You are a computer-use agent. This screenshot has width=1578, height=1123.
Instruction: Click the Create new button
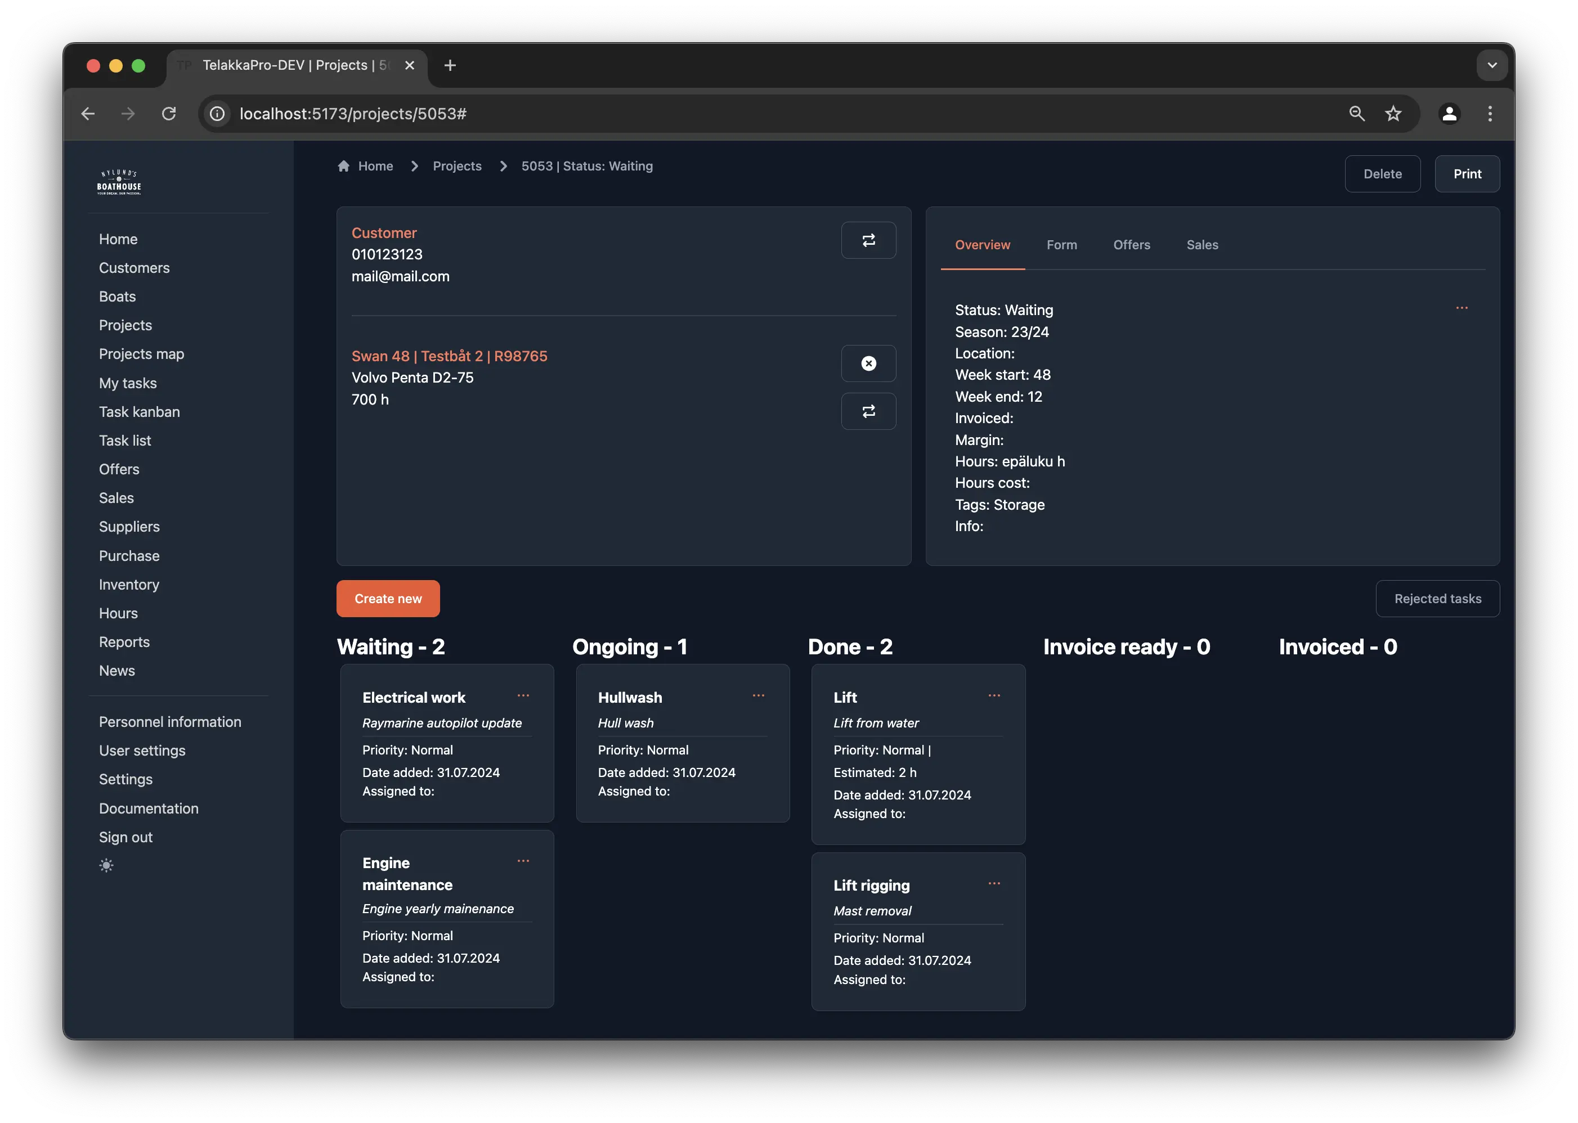(x=388, y=599)
